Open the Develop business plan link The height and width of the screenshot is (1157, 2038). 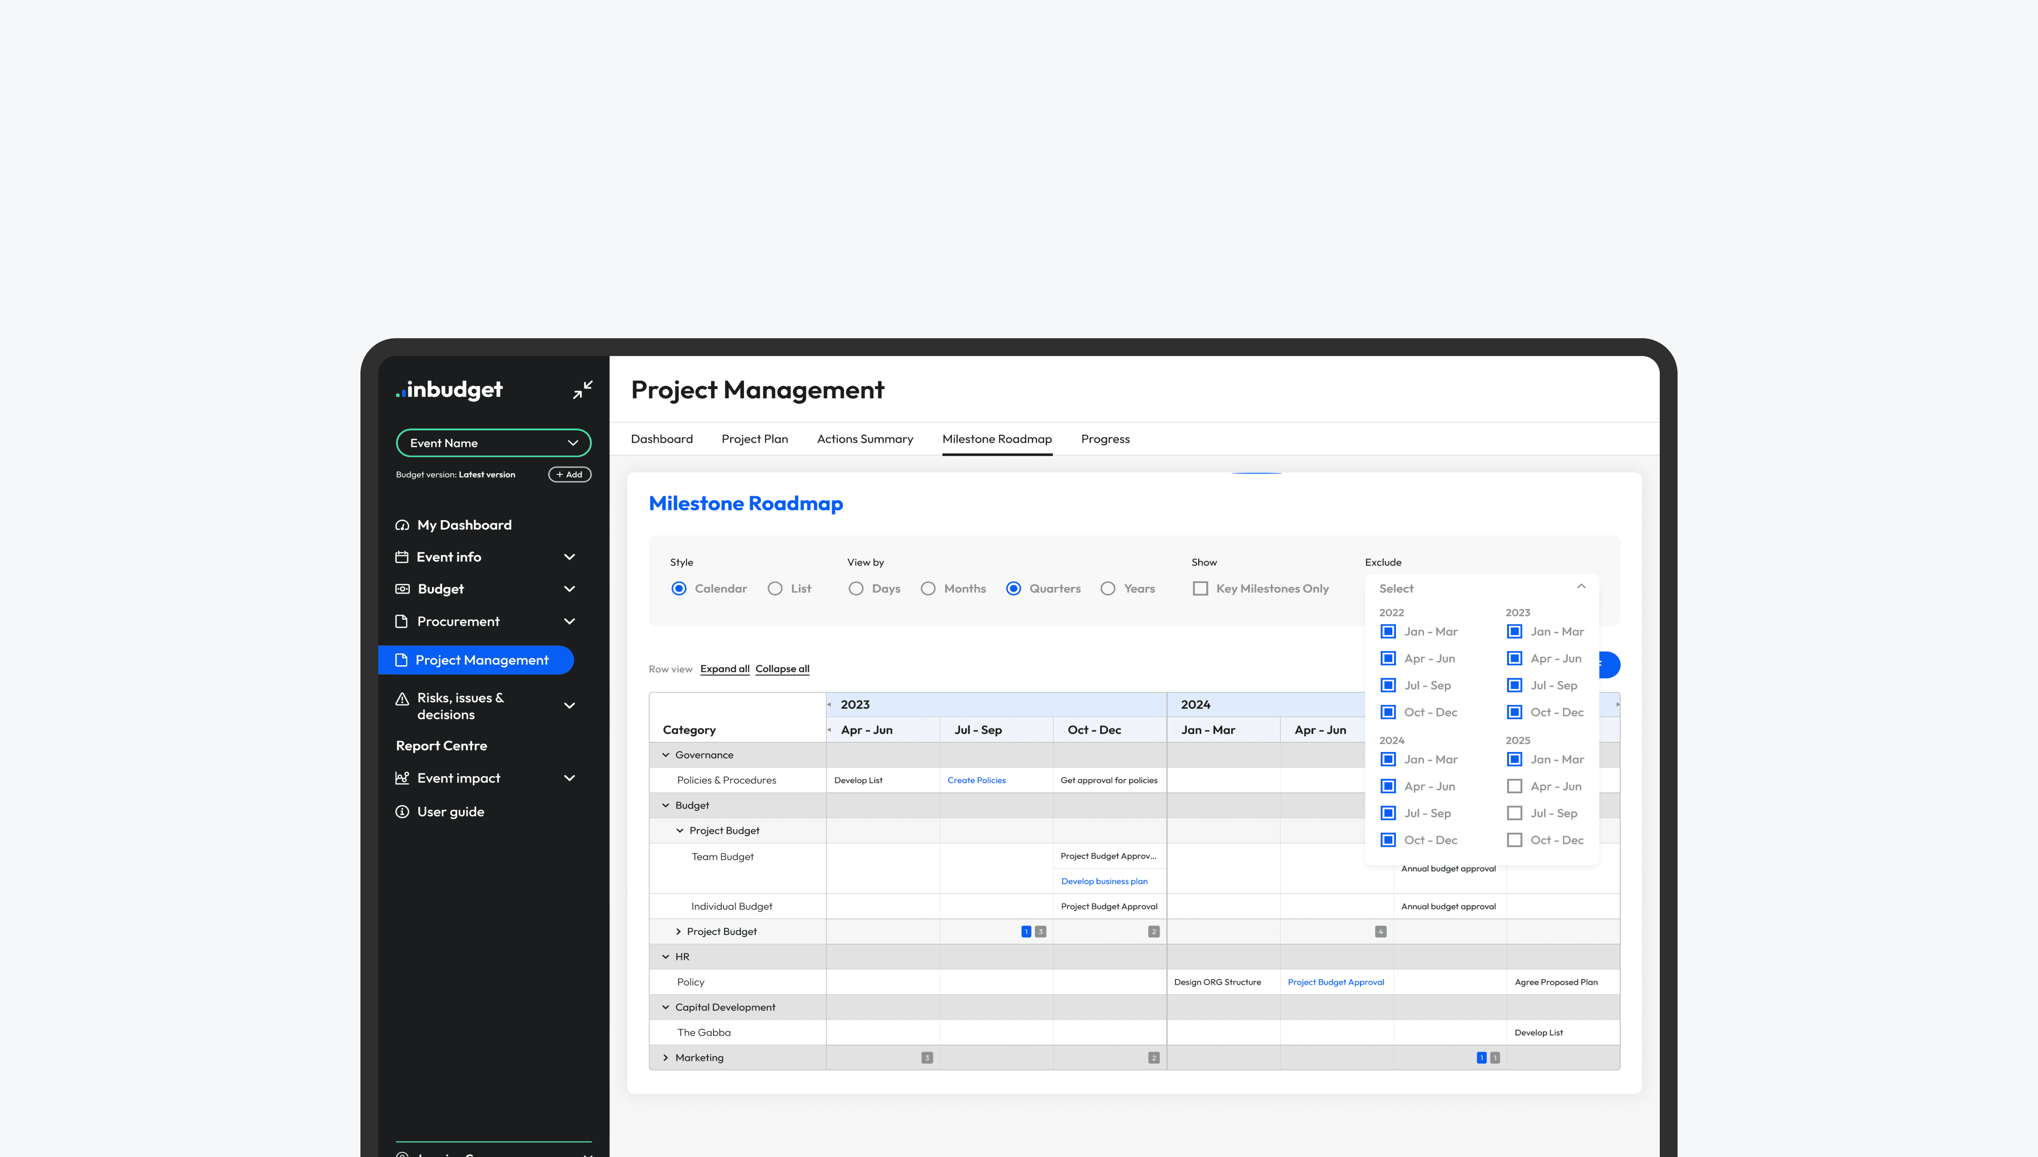tap(1104, 881)
